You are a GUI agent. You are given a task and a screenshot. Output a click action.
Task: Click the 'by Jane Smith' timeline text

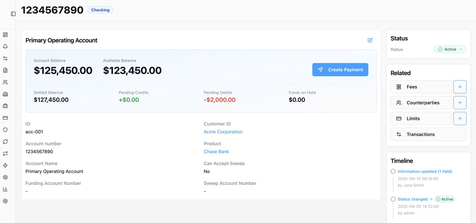pyautogui.click(x=411, y=185)
